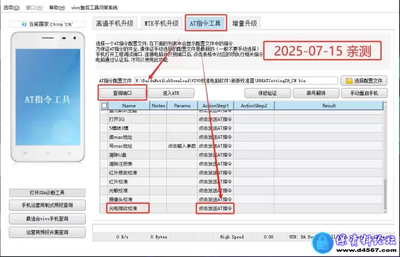Click the 串号解绑 button
Image resolution: width=400 pixels, height=257 pixels.
316,93
